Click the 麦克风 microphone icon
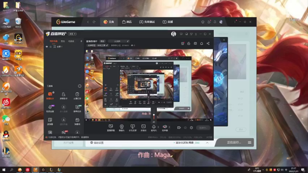Image resolution: width=308 pixels, height=173 pixels. [x=154, y=127]
